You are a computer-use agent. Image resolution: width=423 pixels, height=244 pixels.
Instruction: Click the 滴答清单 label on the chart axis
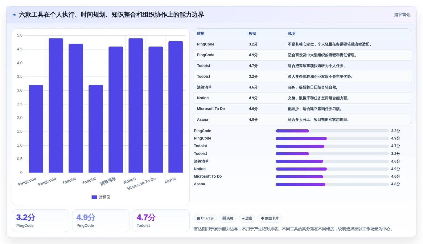[108, 181]
